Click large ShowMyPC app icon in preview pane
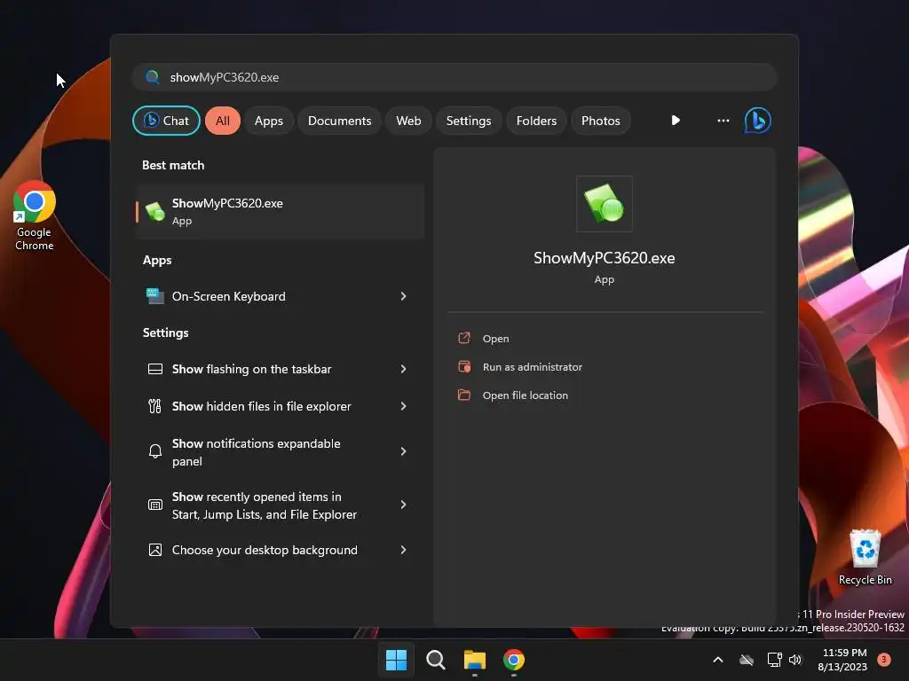Image resolution: width=909 pixels, height=681 pixels. tap(604, 203)
